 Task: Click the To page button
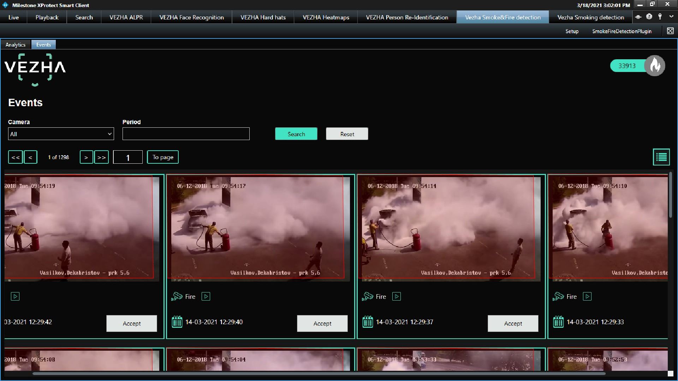pos(163,157)
